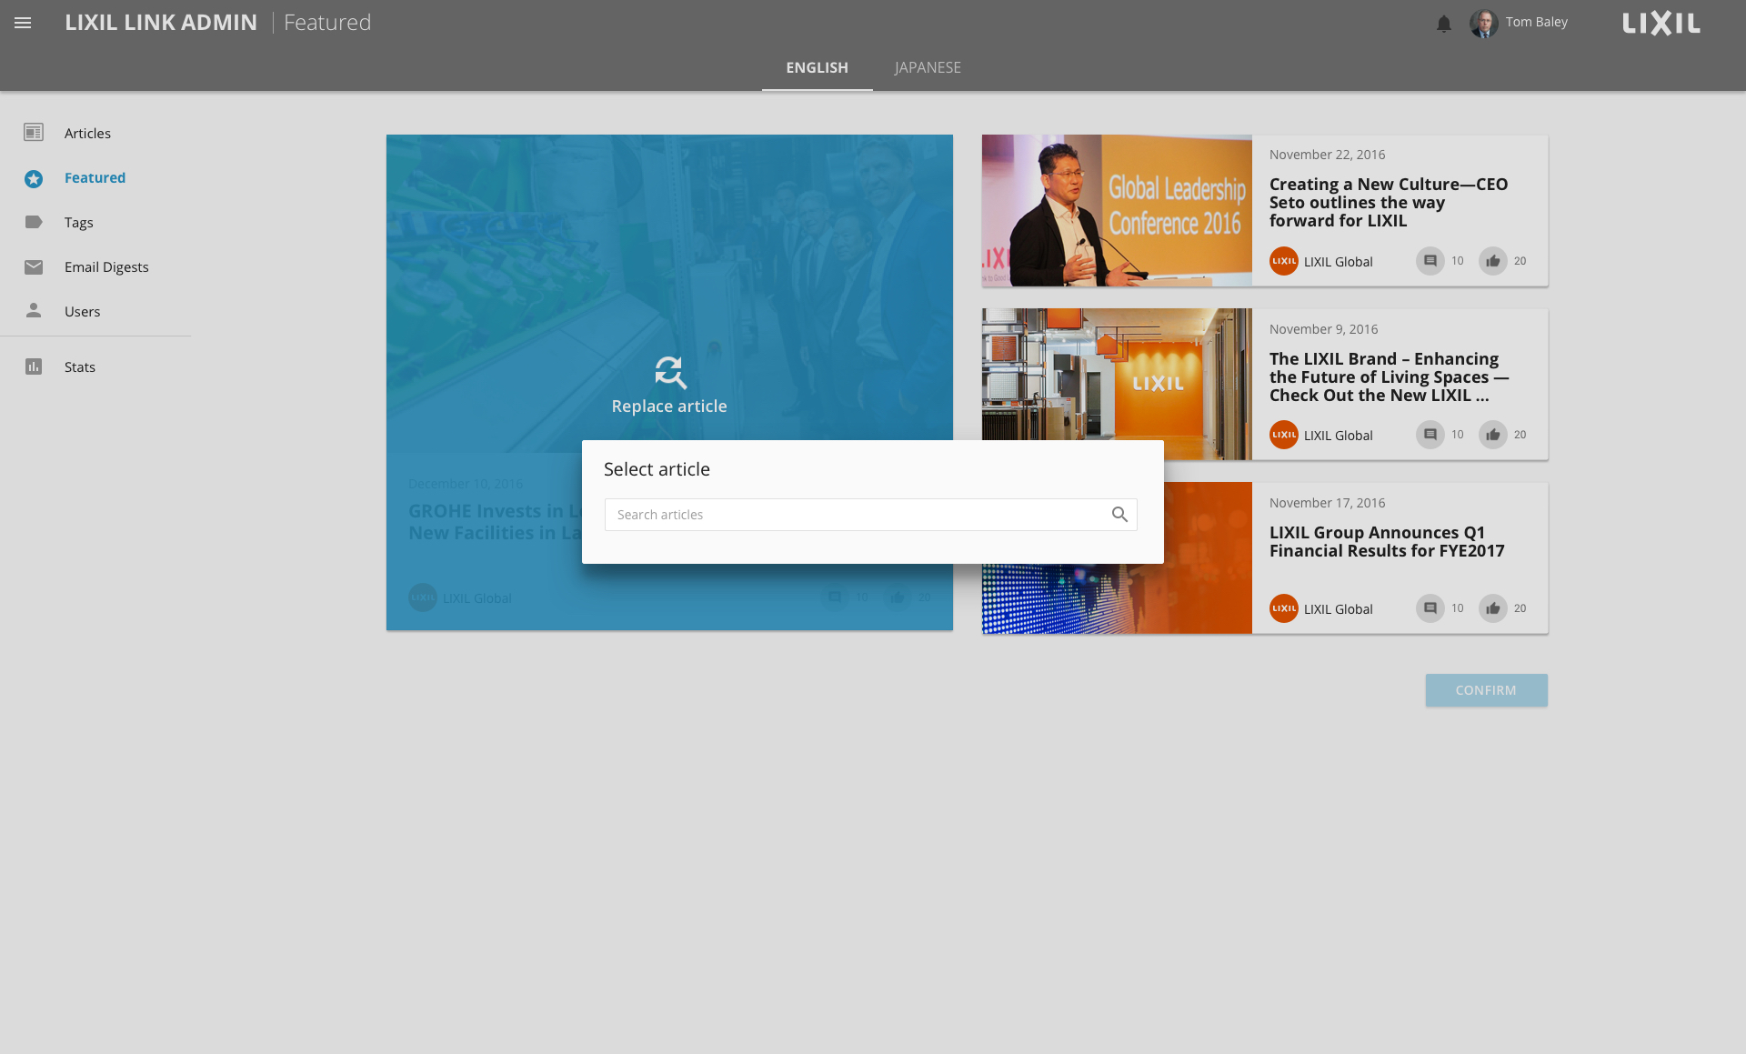Click the 'November 17, 2016' date

tap(1327, 503)
